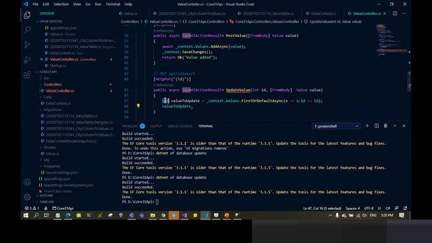This screenshot has height=243, width=432.
Task: Open DataContext.cs in the Data folder
Action: click(58, 103)
